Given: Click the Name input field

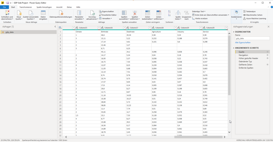Looking at the screenshot, I should [252, 38].
